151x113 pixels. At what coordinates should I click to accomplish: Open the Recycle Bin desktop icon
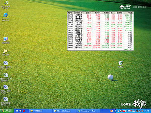[x=121, y=64]
